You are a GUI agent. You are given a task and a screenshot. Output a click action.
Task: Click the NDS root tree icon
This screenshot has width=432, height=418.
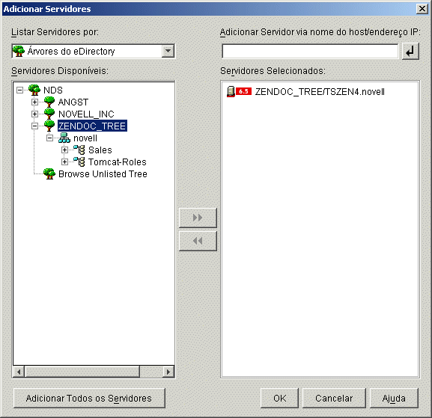point(34,90)
